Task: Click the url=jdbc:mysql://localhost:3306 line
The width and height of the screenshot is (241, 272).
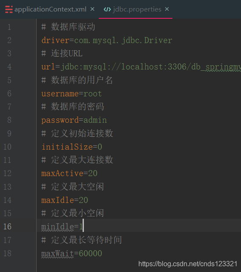Action: coord(141,67)
